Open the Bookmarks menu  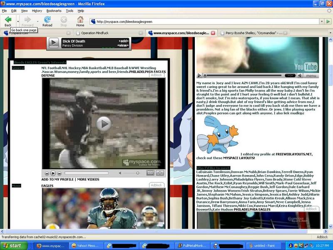tap(54, 11)
